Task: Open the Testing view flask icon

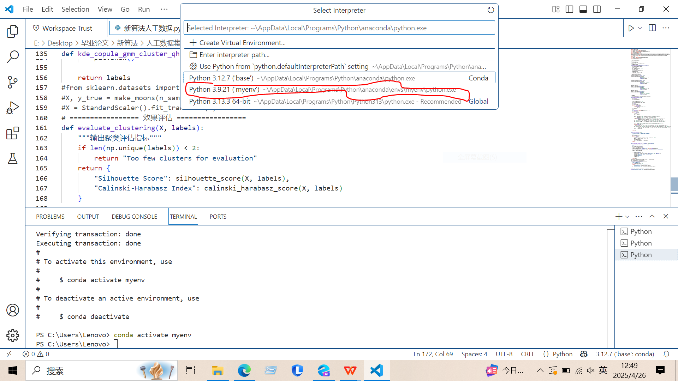Action: pos(13,158)
